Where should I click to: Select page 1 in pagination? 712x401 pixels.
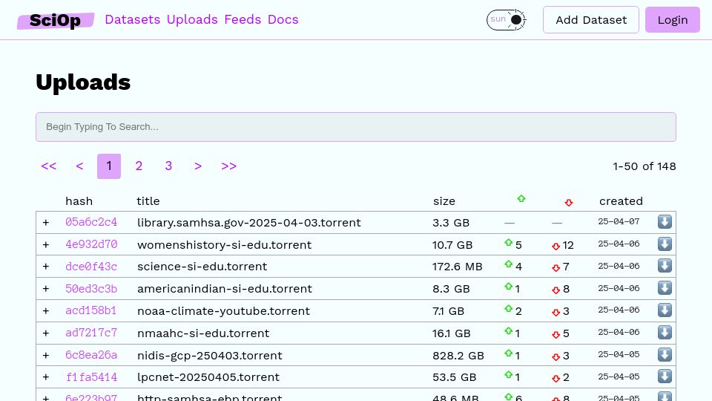tap(109, 166)
